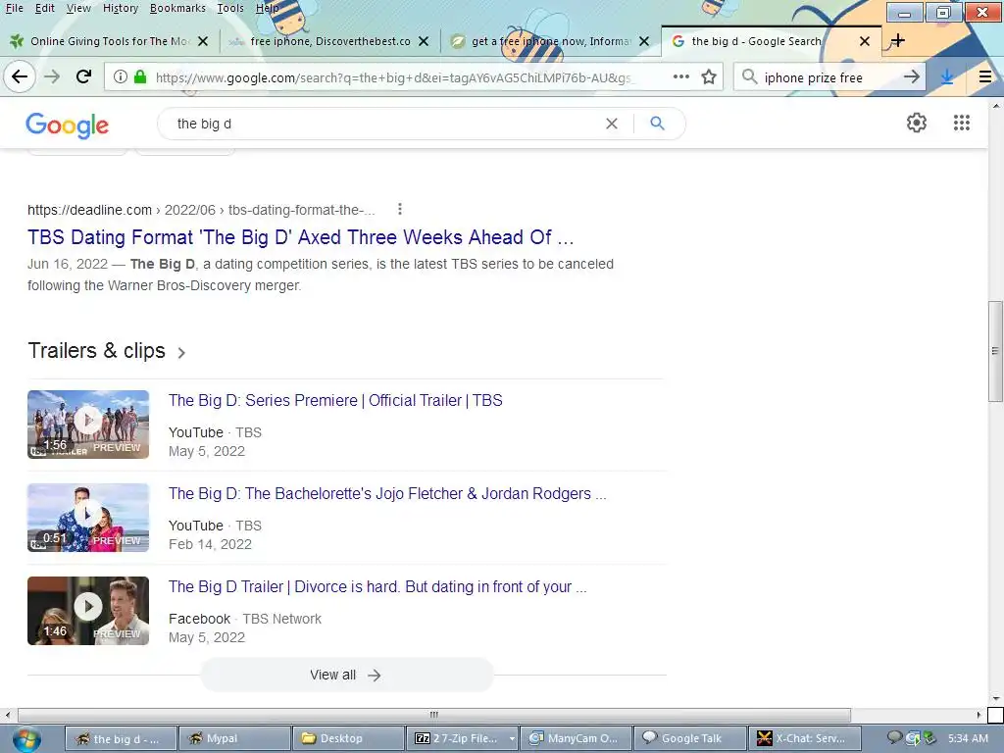Open the Tools menu
Screen dimensions: 1004x753
229,8
